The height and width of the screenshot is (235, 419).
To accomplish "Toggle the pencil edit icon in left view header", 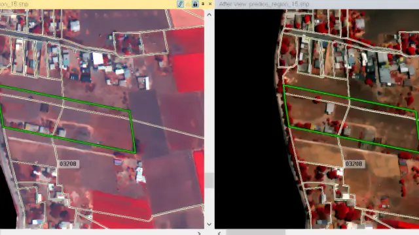I will point(181,4).
